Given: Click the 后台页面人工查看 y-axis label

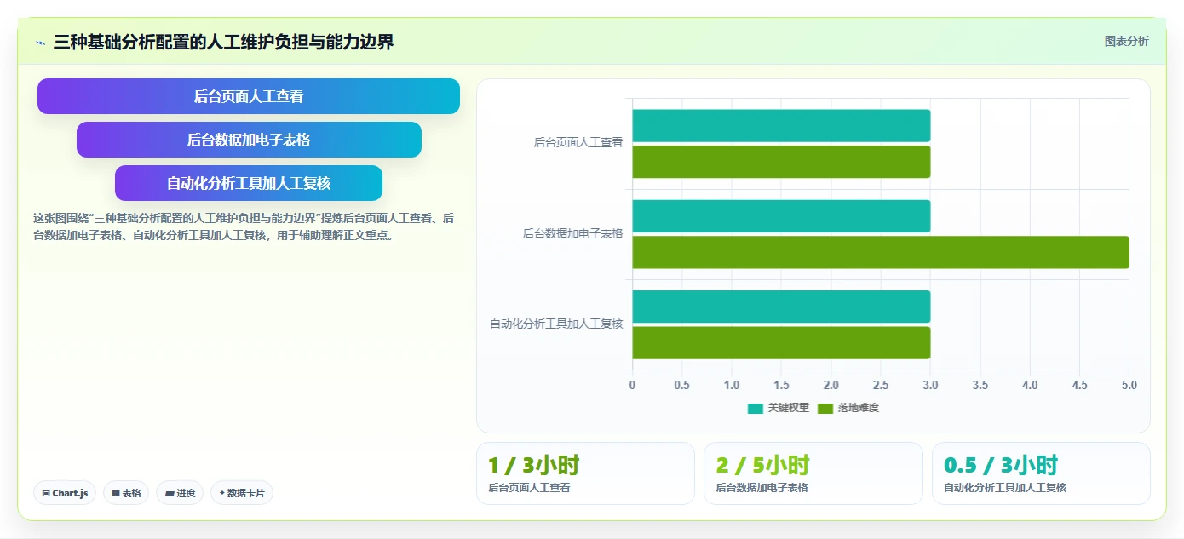Looking at the screenshot, I should [x=578, y=143].
